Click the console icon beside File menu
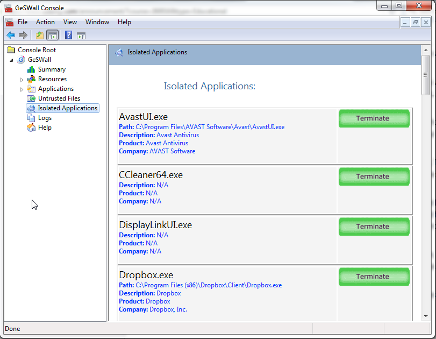 [x=9, y=22]
